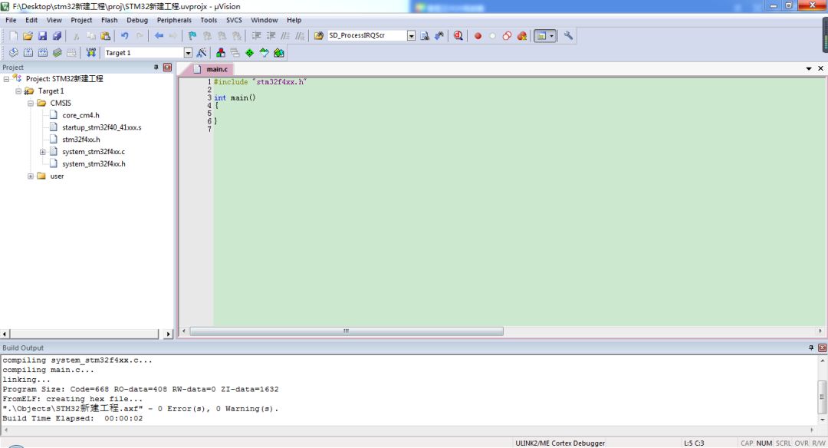Open the Target 1 dropdown list
The image size is (828, 448).
click(188, 53)
